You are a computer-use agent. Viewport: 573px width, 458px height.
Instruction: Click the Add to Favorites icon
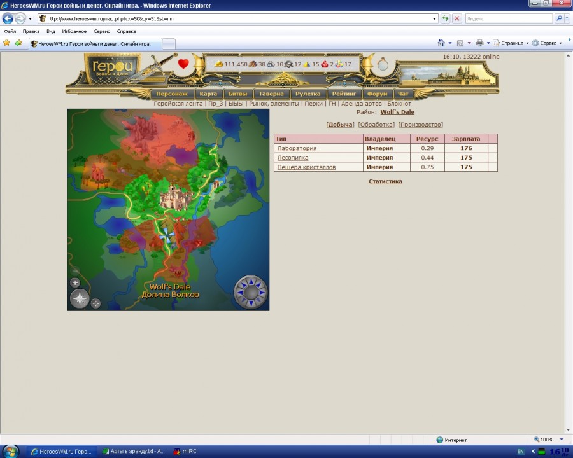coord(18,43)
